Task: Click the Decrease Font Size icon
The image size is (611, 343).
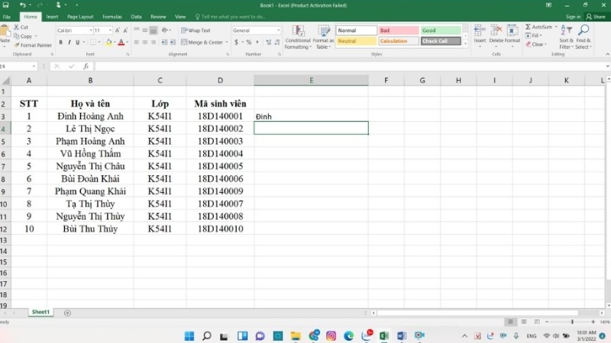Action: coord(125,30)
